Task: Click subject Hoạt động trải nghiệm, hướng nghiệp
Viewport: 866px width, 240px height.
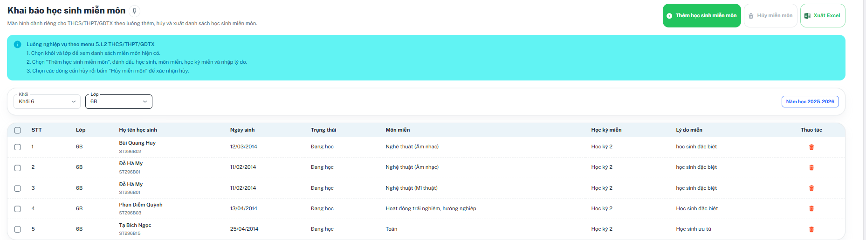Action: (x=431, y=208)
